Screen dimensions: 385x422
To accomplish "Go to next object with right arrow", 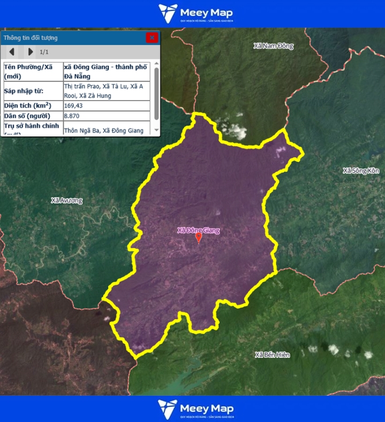I will coord(31,52).
